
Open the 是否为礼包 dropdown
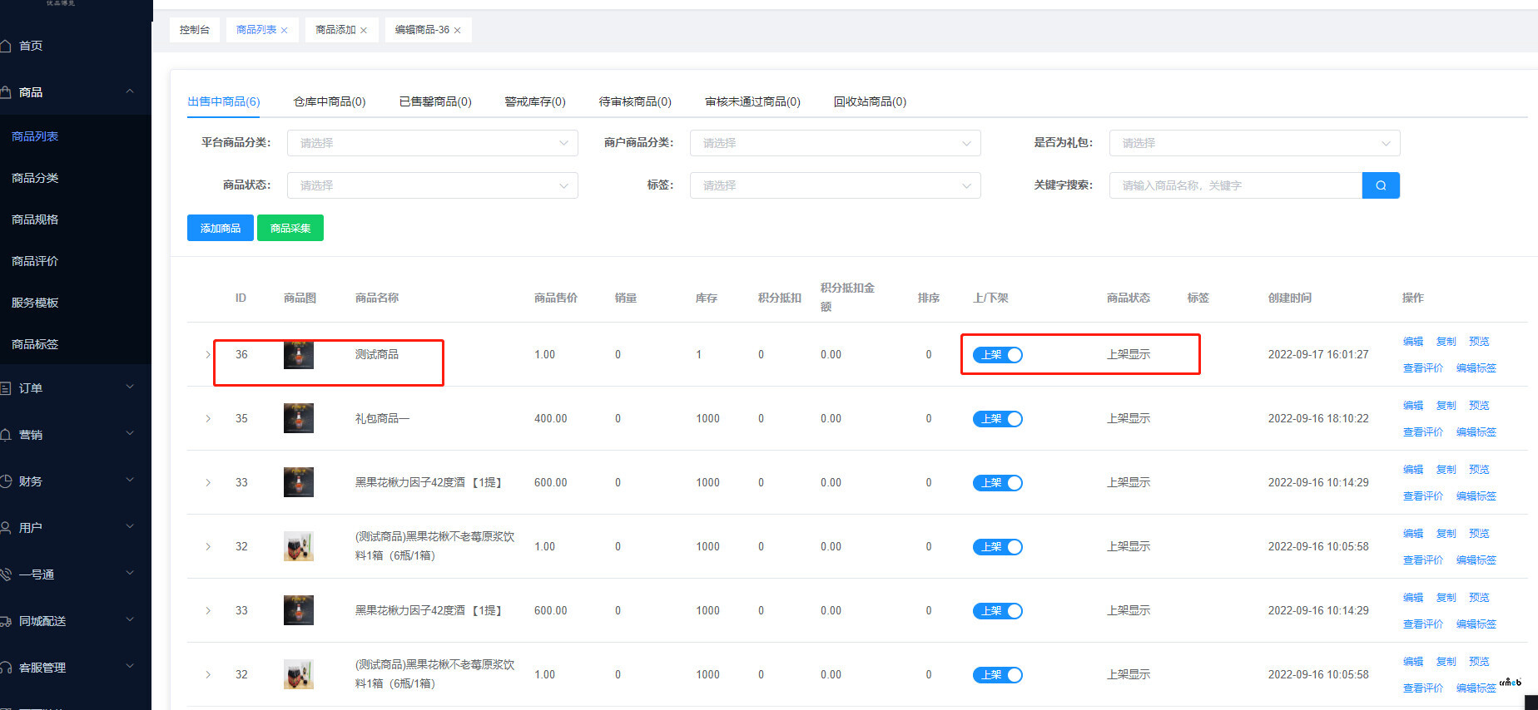[x=1253, y=143]
